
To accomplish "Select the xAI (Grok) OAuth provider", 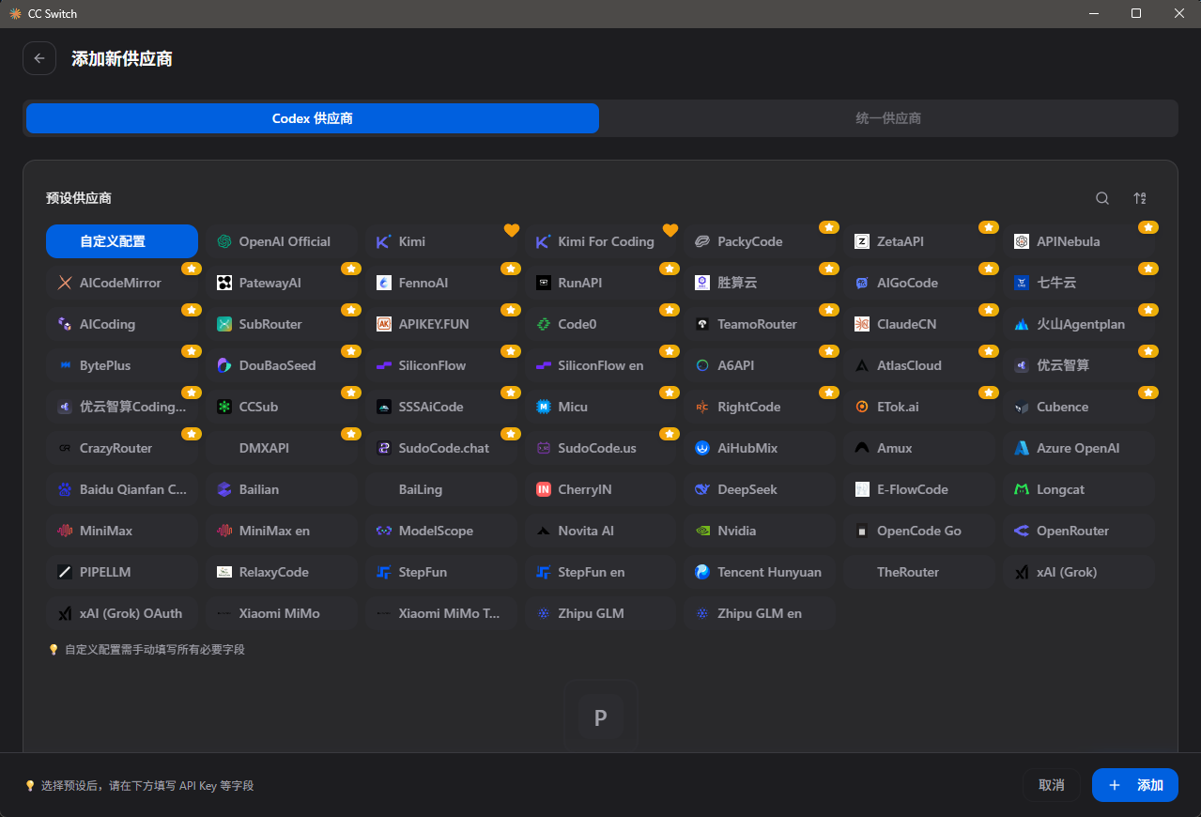I will tap(122, 613).
